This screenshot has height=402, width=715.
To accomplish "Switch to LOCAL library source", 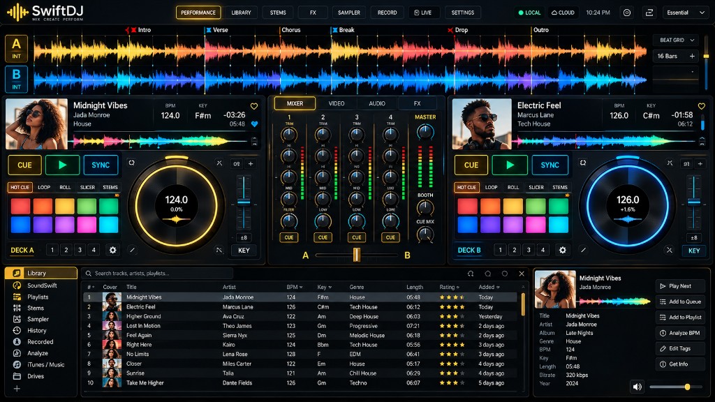I will 529,13.
